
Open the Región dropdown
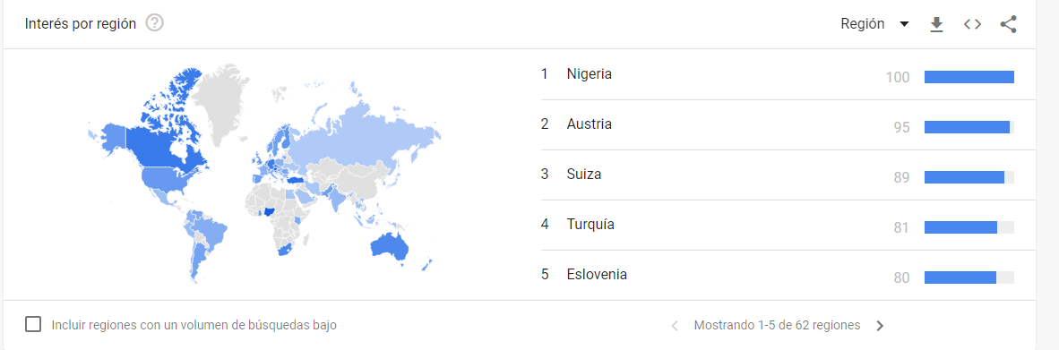click(875, 24)
